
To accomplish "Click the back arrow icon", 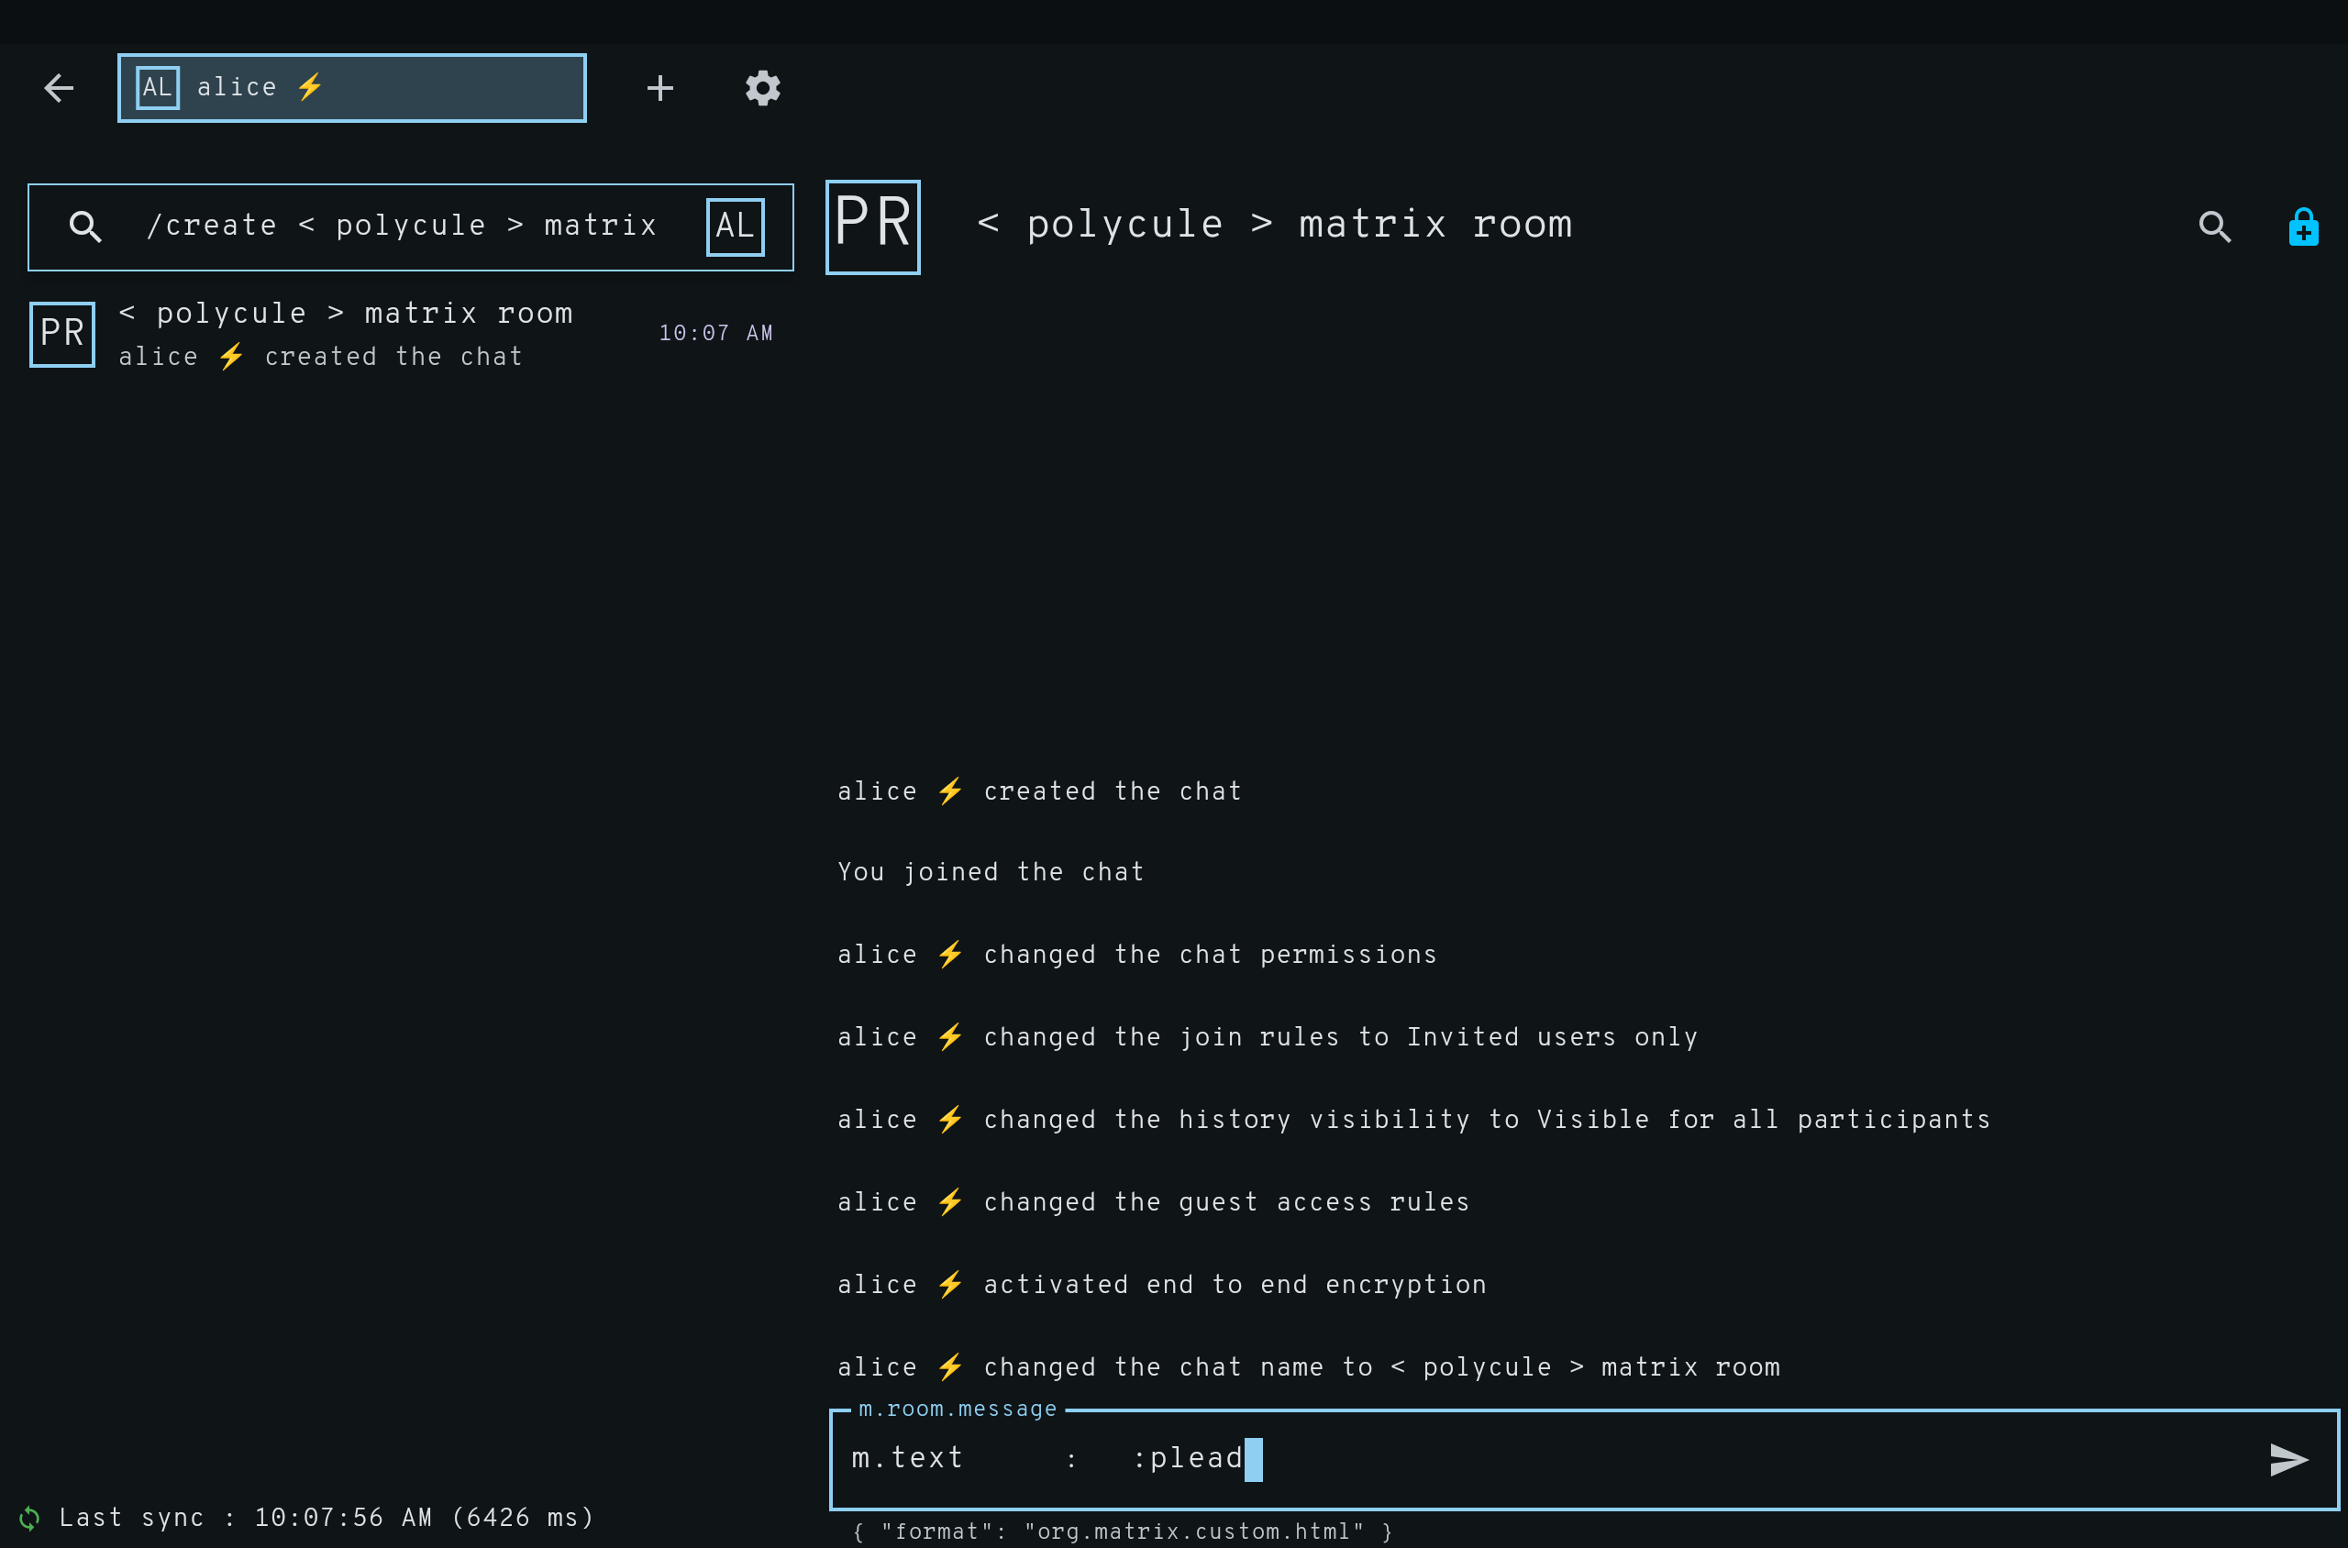I will [60, 88].
